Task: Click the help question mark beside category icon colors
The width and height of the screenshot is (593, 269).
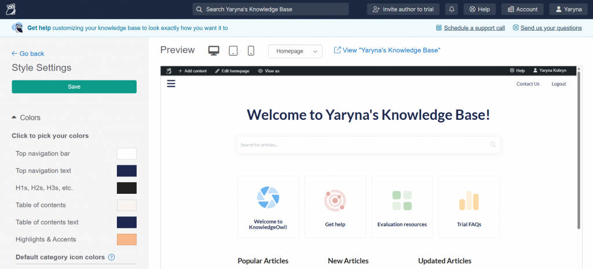Action: [111, 257]
